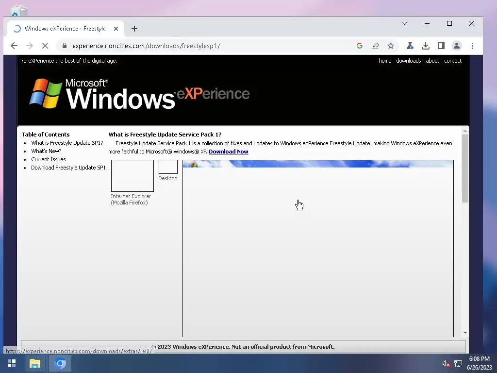The height and width of the screenshot is (373, 497).
Task: Click the greyed-out forward arrow
Action: click(x=30, y=46)
